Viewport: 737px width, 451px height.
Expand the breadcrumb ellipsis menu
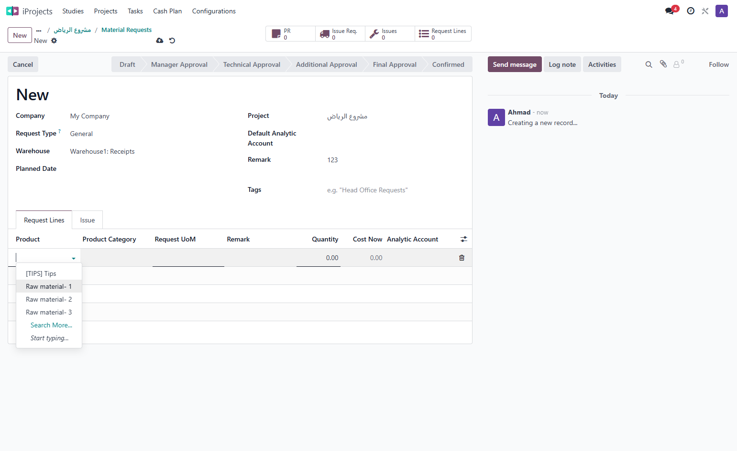click(39, 30)
